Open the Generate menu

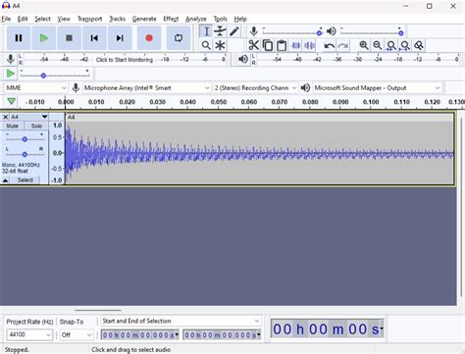tap(144, 19)
